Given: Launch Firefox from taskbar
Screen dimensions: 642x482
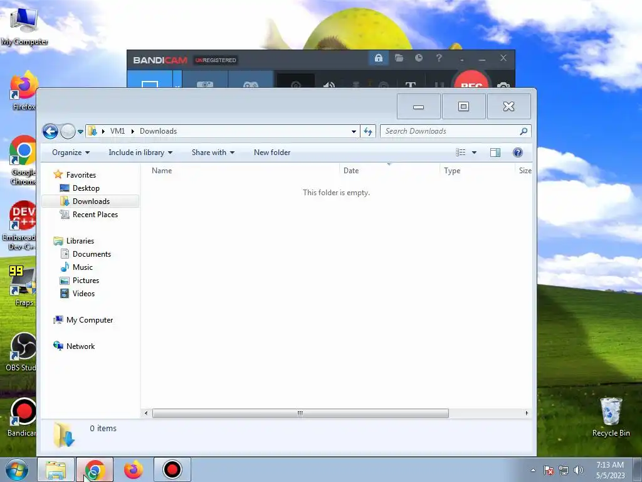Looking at the screenshot, I should click(x=134, y=469).
